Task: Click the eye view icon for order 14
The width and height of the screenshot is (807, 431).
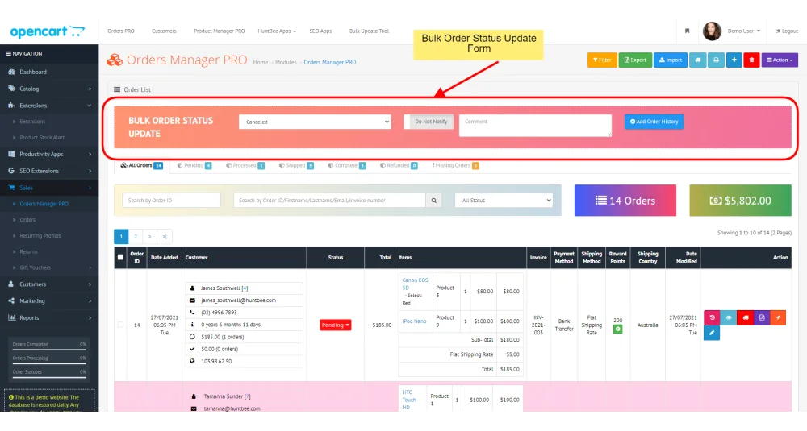Action: (728, 317)
